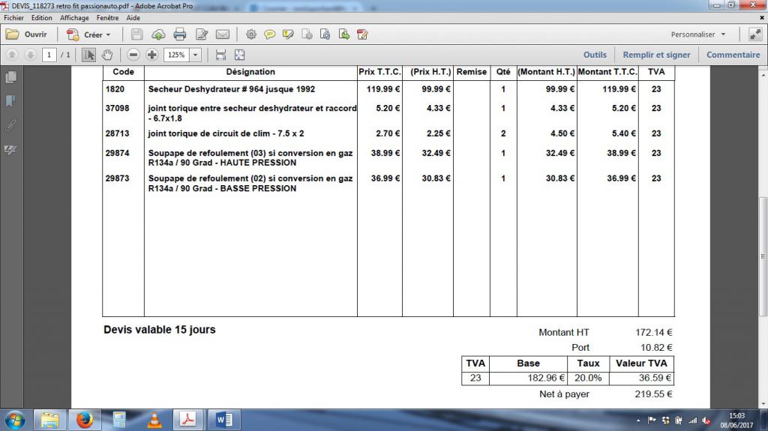Click 'Secheur Deshydrateur # 964 jusque 1992' text
The width and height of the screenshot is (768, 431).
coord(232,89)
